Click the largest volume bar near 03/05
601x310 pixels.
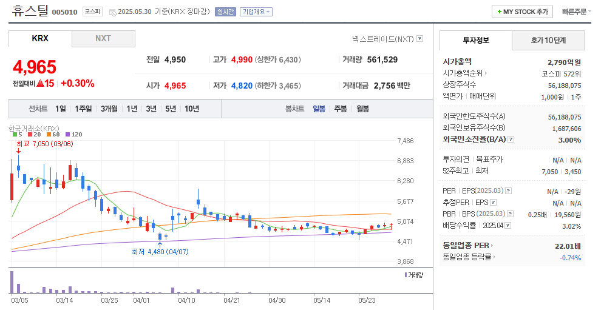pos(12,283)
